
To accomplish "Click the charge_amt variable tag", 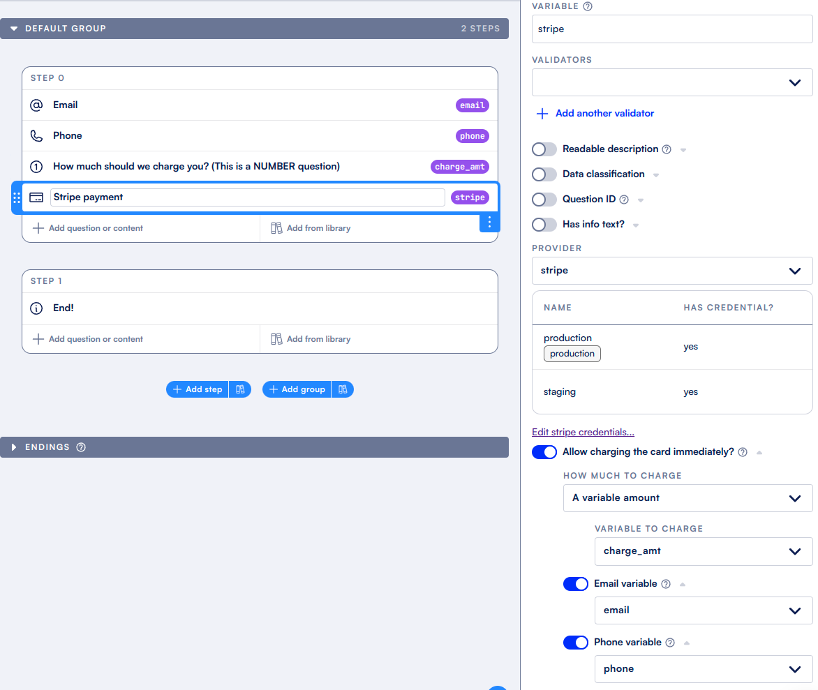I will (x=460, y=167).
